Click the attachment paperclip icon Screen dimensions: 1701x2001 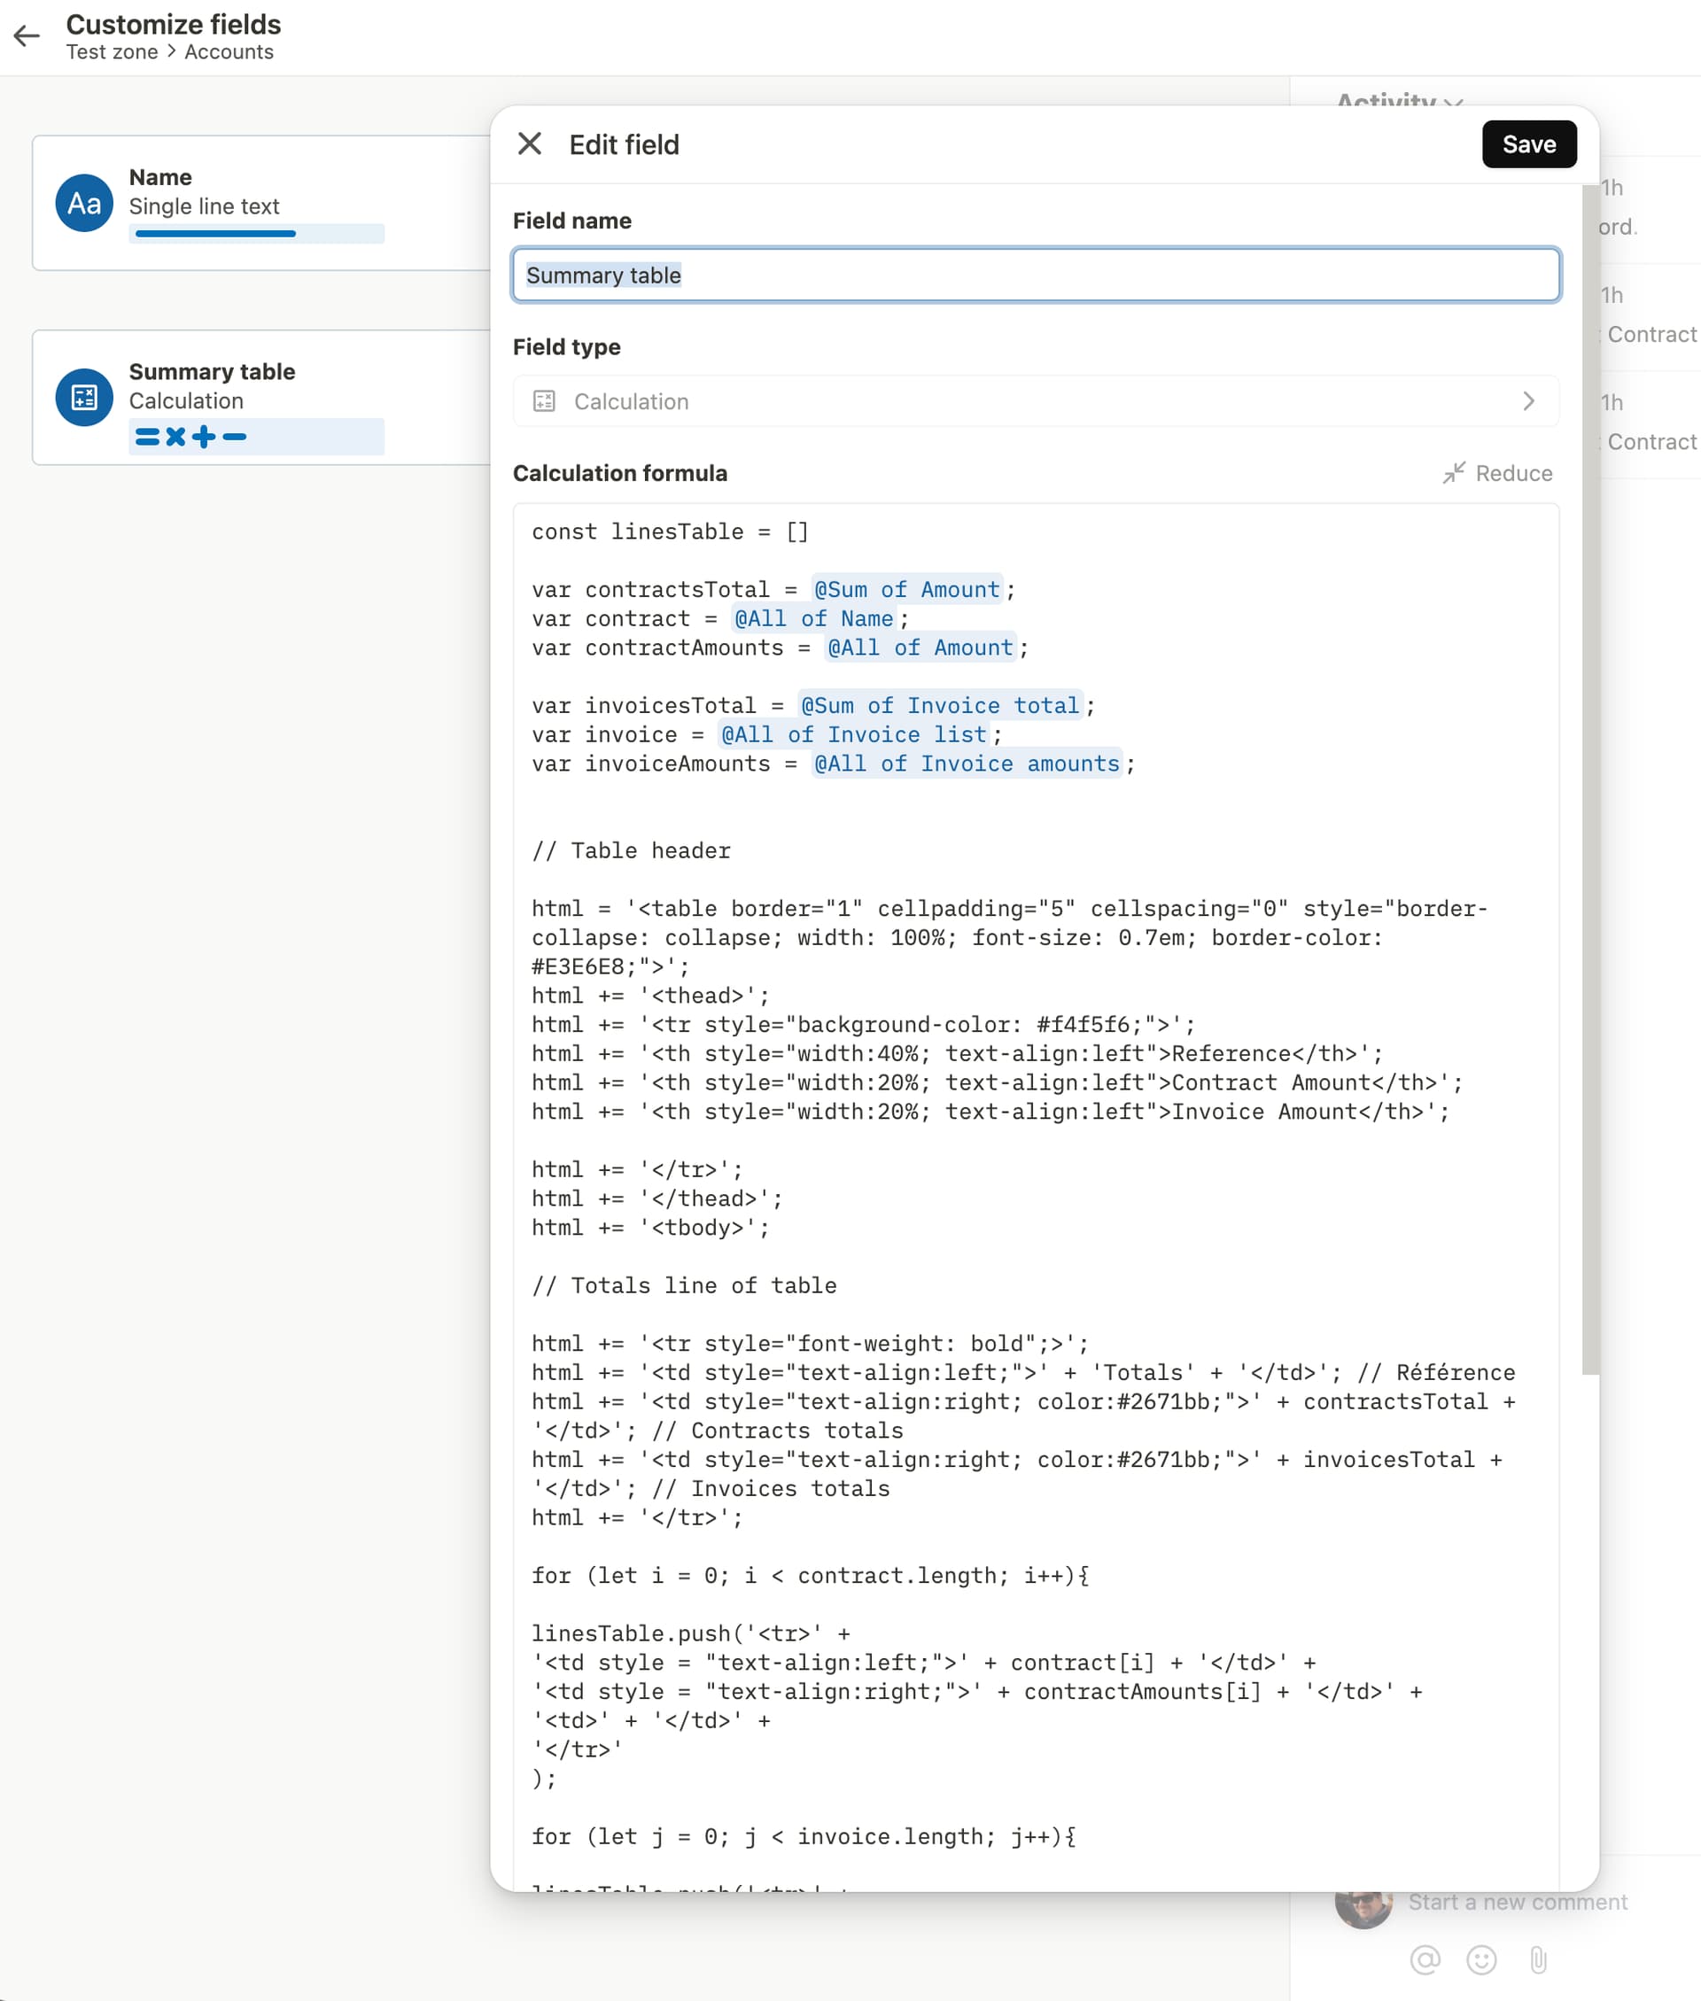click(1538, 1959)
